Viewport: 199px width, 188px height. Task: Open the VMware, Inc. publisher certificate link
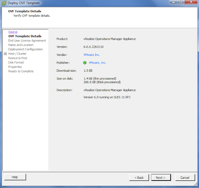[97, 63]
